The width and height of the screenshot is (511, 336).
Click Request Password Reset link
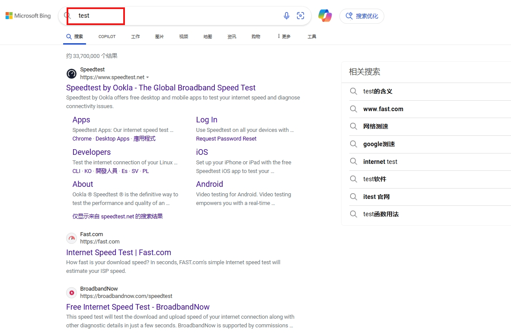226,138
